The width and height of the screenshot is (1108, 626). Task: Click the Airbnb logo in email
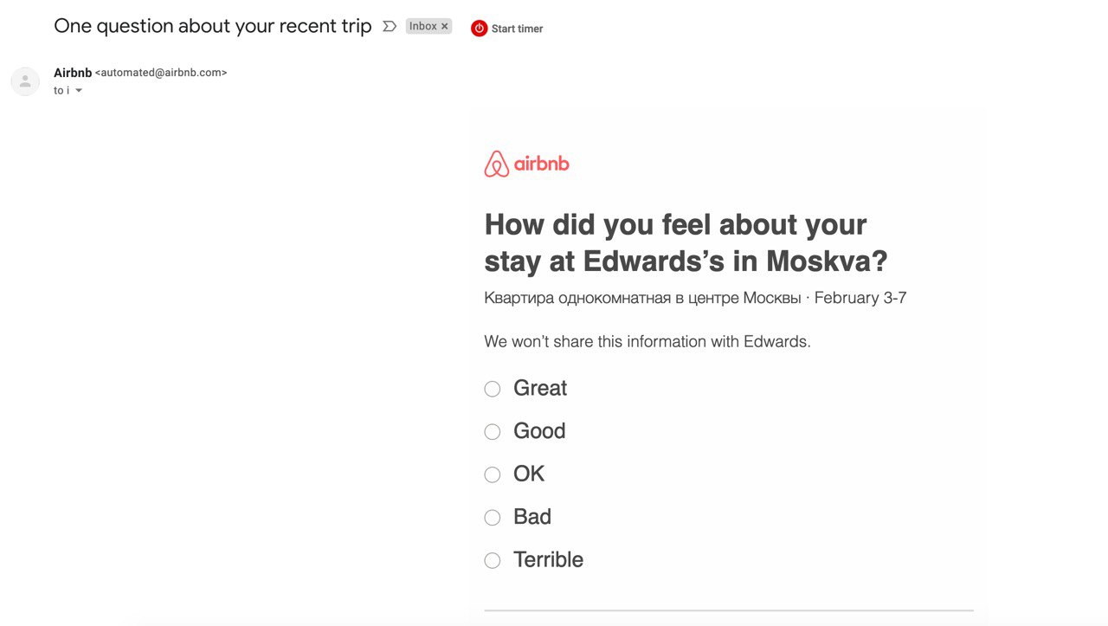pos(526,164)
